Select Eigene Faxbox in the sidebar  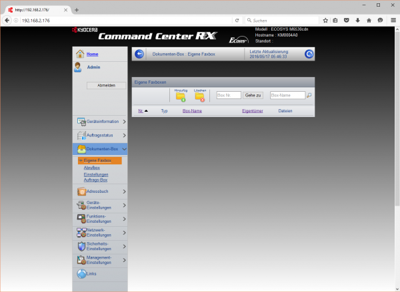click(97, 161)
